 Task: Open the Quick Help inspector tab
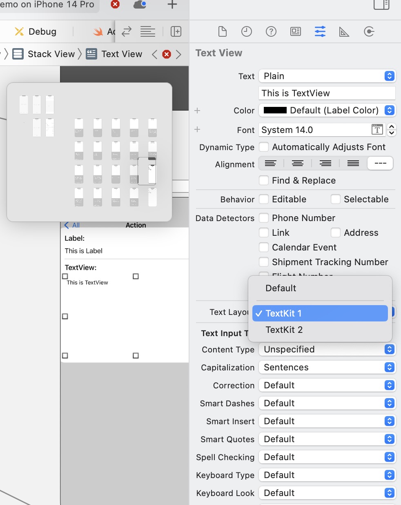[271, 31]
